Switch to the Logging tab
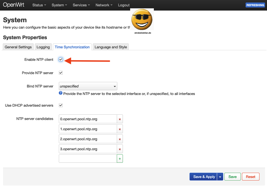This screenshot has height=188, width=267. click(x=43, y=47)
